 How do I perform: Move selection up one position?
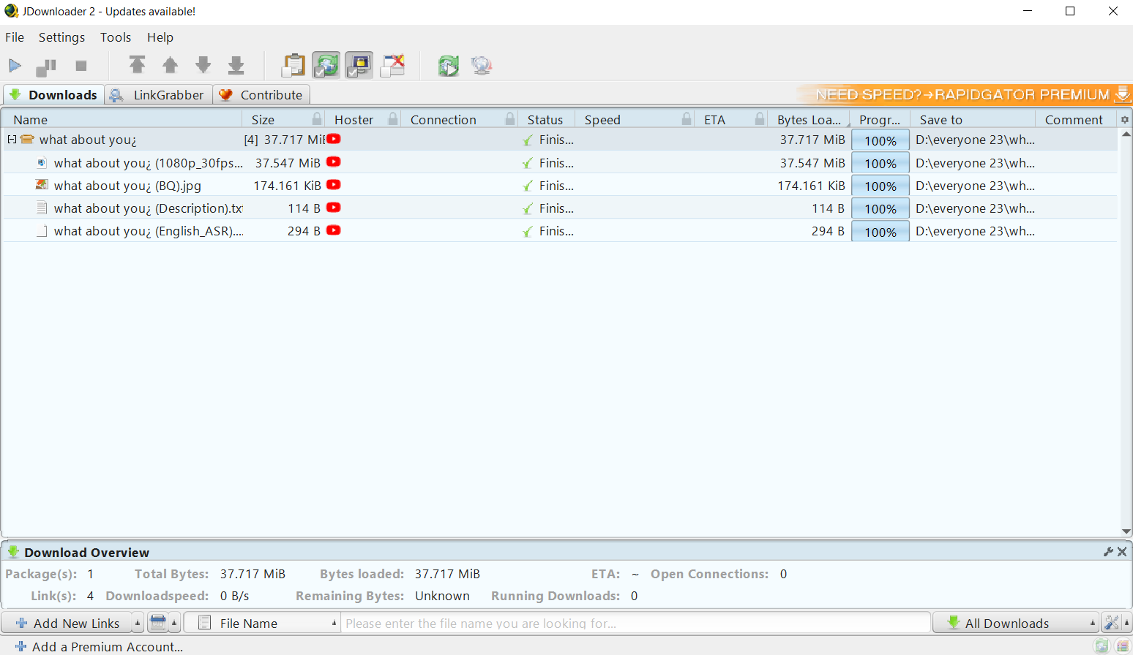(170, 65)
